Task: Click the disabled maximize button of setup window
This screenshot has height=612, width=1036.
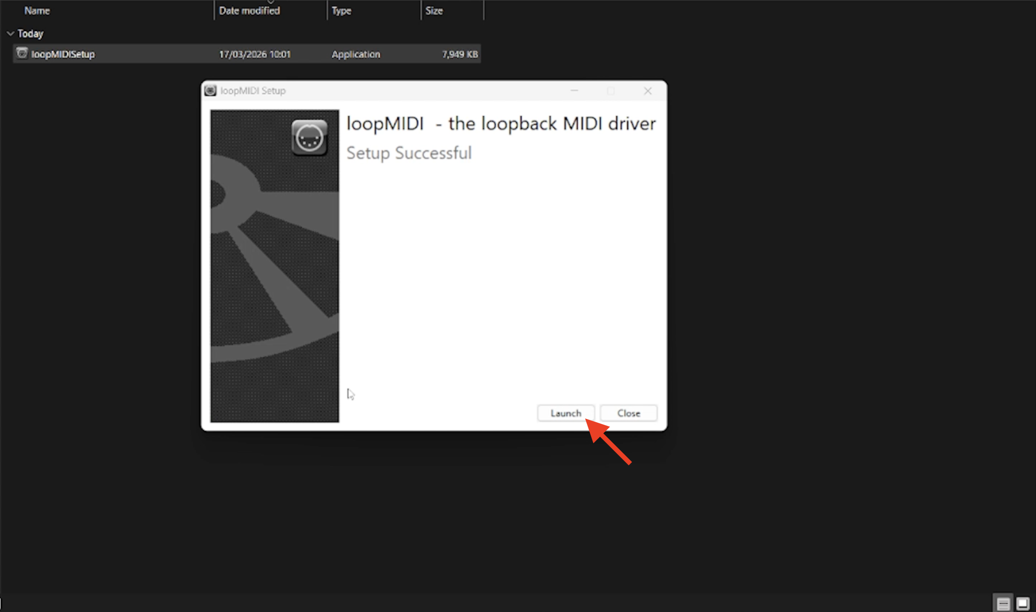Action: tap(611, 91)
